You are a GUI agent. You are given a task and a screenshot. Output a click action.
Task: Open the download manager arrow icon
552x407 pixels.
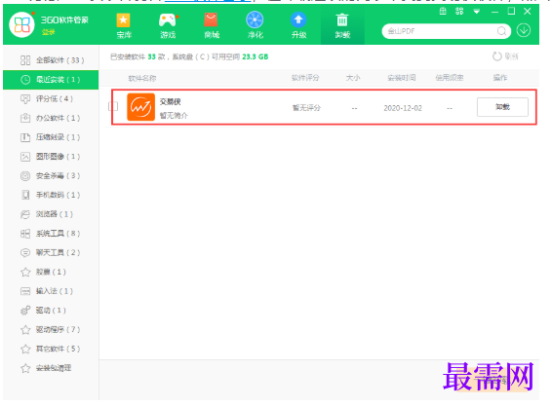[524, 30]
